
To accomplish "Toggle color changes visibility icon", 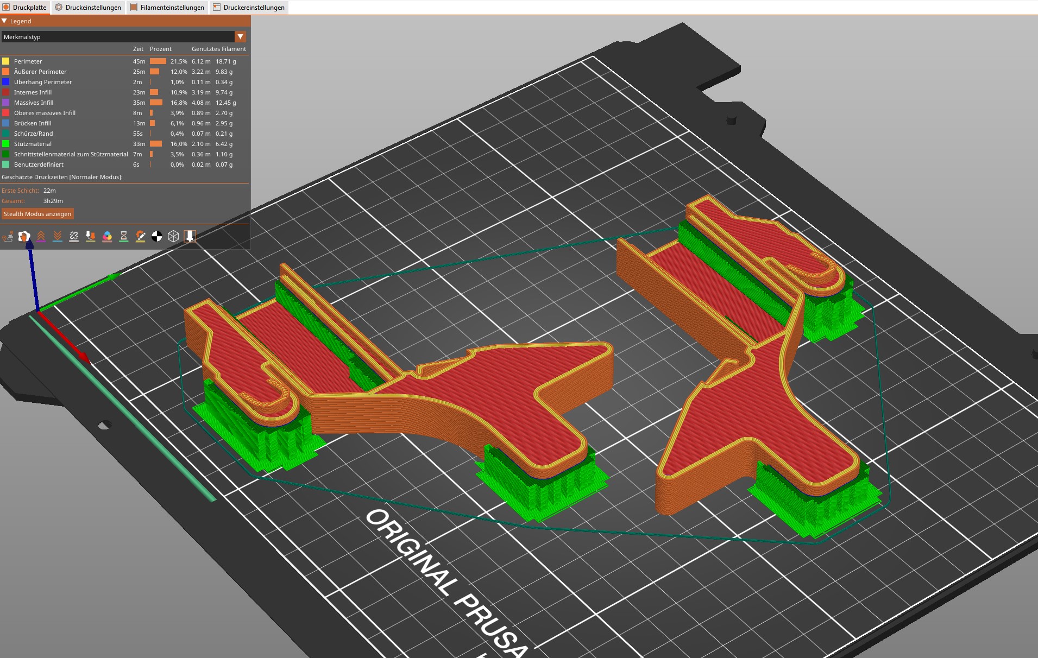I will 108,236.
